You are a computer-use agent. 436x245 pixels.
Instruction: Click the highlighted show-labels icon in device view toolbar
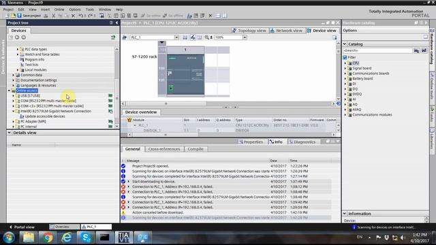point(192,37)
